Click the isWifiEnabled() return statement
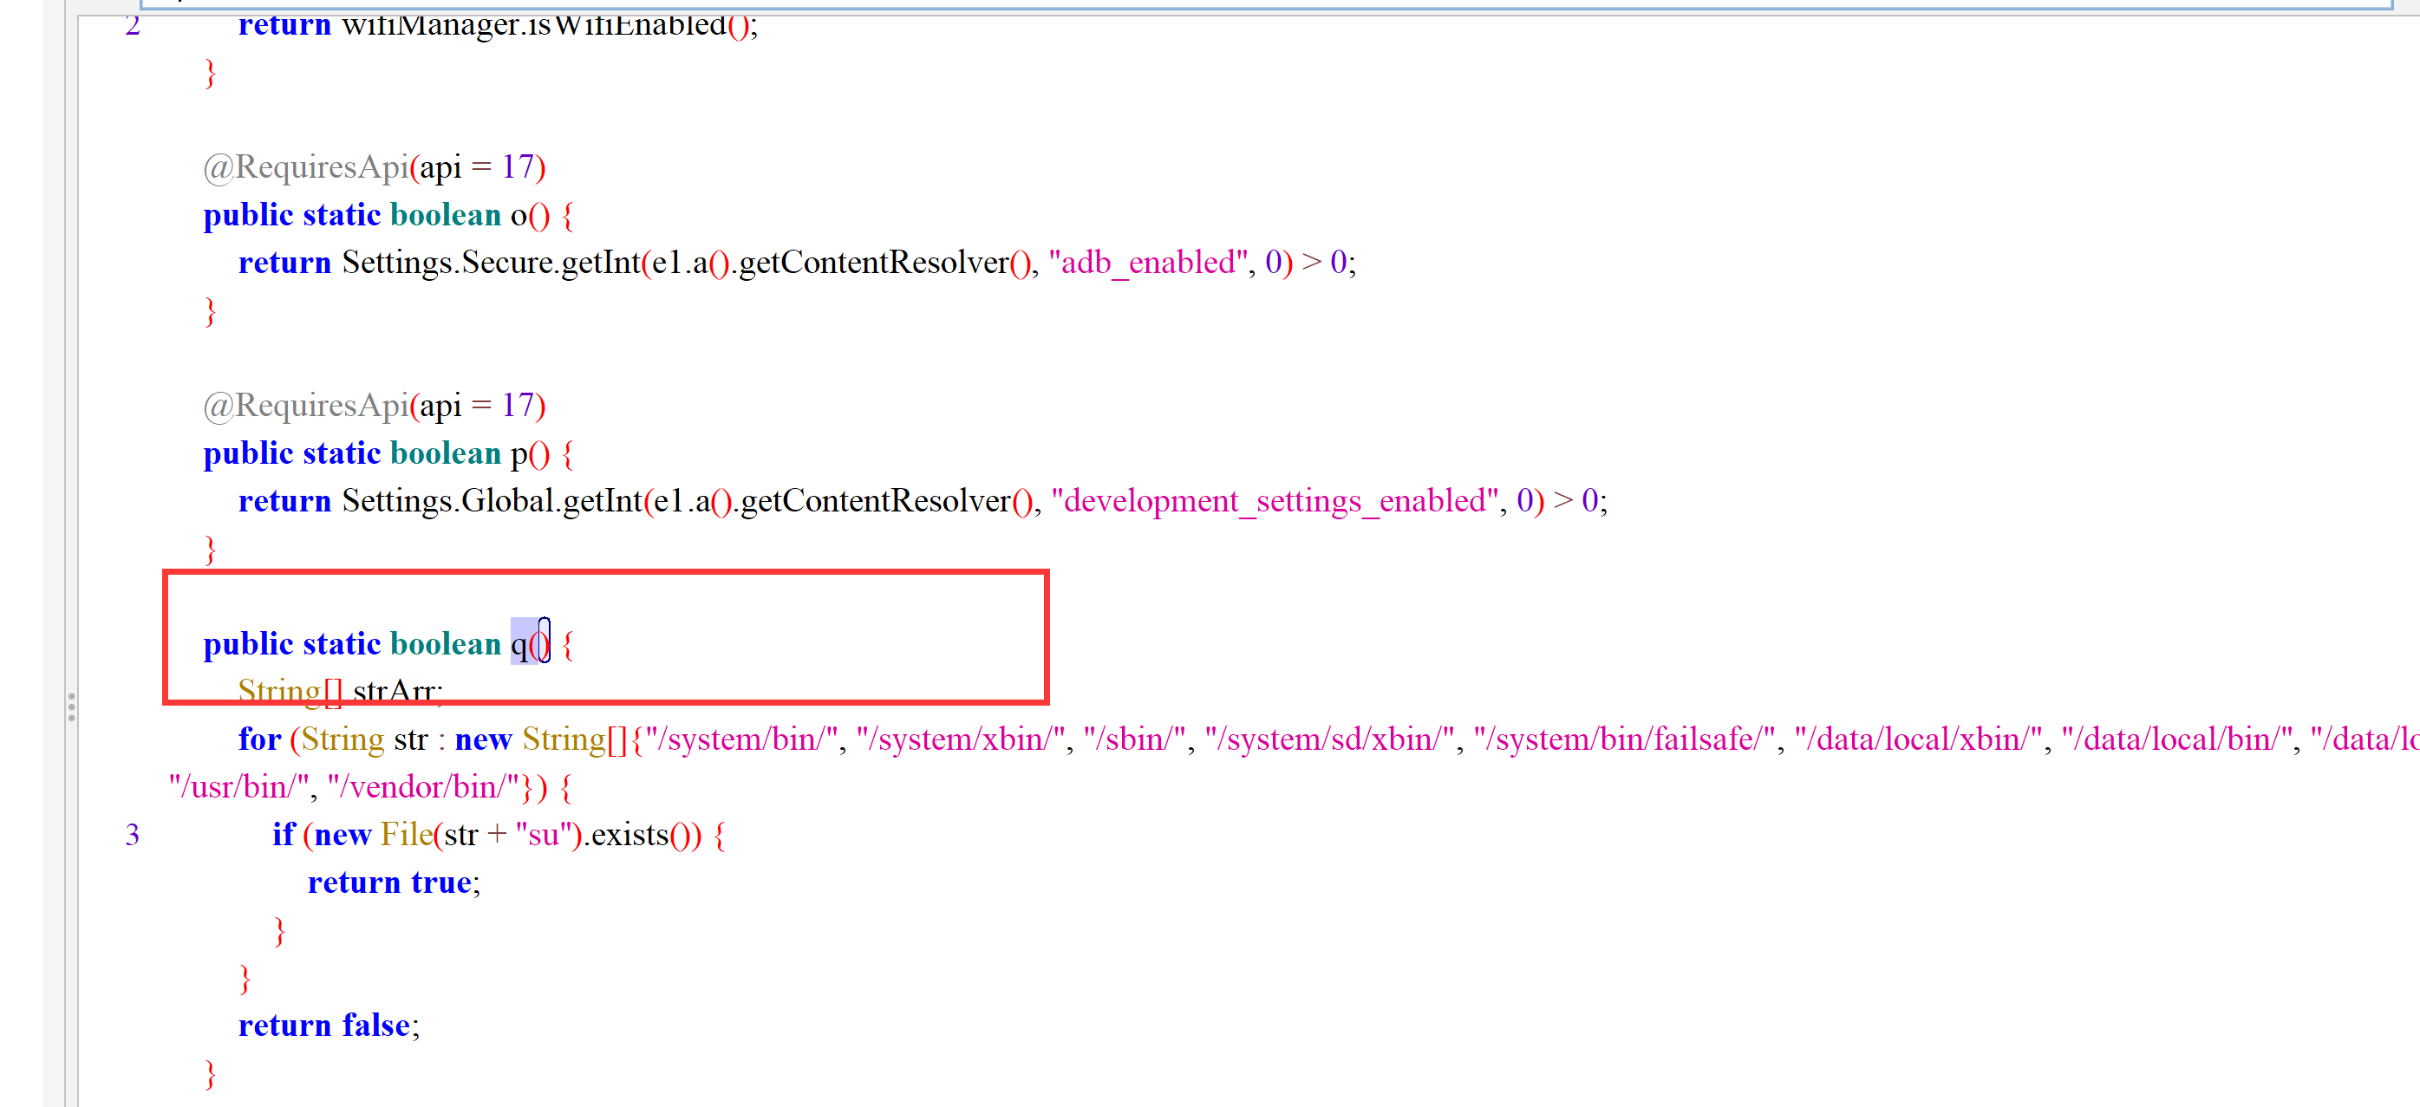Image resolution: width=2420 pixels, height=1107 pixels. tap(498, 24)
